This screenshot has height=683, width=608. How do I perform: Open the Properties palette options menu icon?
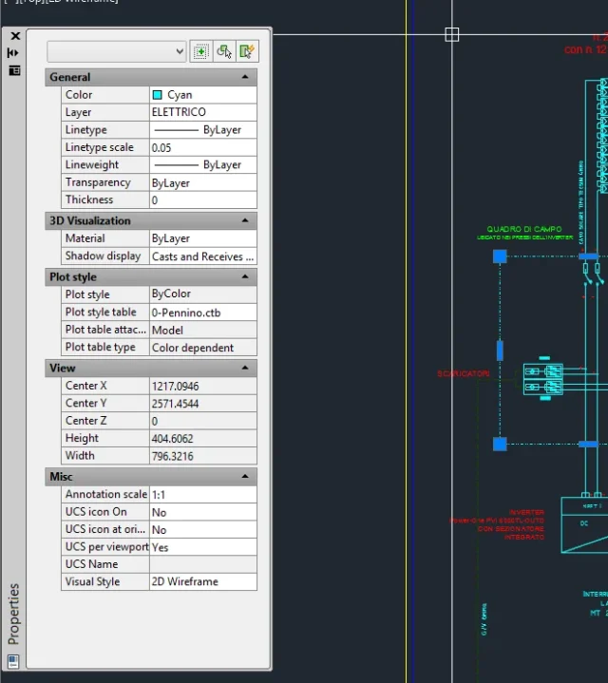click(x=14, y=70)
